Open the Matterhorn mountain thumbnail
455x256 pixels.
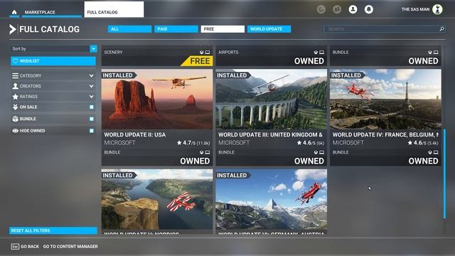point(272,199)
